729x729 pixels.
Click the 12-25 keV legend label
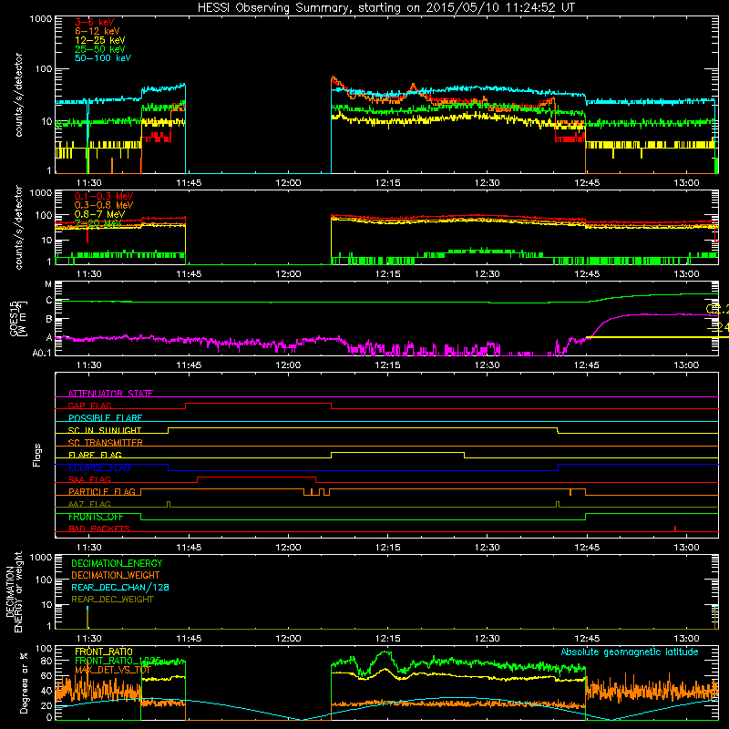(x=100, y=40)
